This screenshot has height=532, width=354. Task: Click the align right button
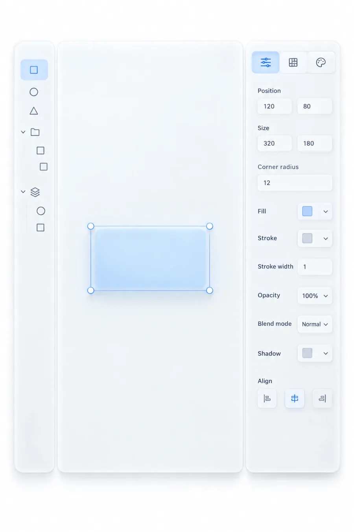(x=322, y=398)
